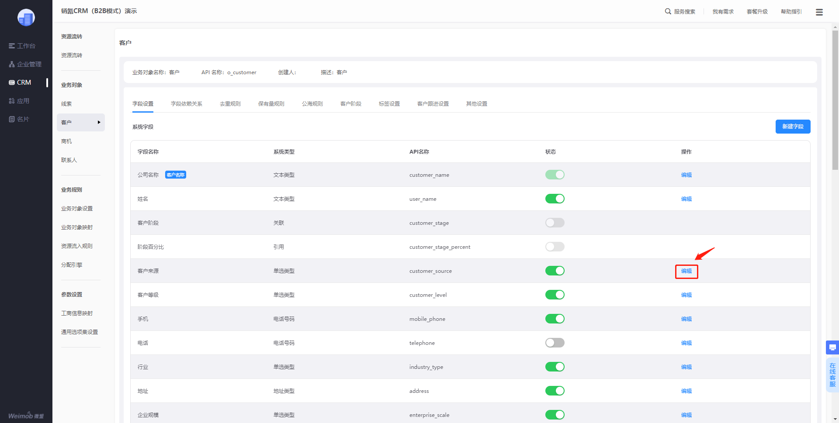Edit the 地址 field
Screen dimensions: 839x423
686,391
